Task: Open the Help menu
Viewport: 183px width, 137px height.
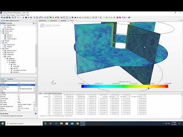Action: [27, 15]
